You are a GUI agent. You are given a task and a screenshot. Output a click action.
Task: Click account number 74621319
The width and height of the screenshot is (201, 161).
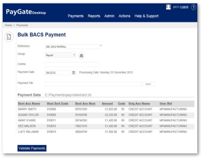(x=81, y=126)
